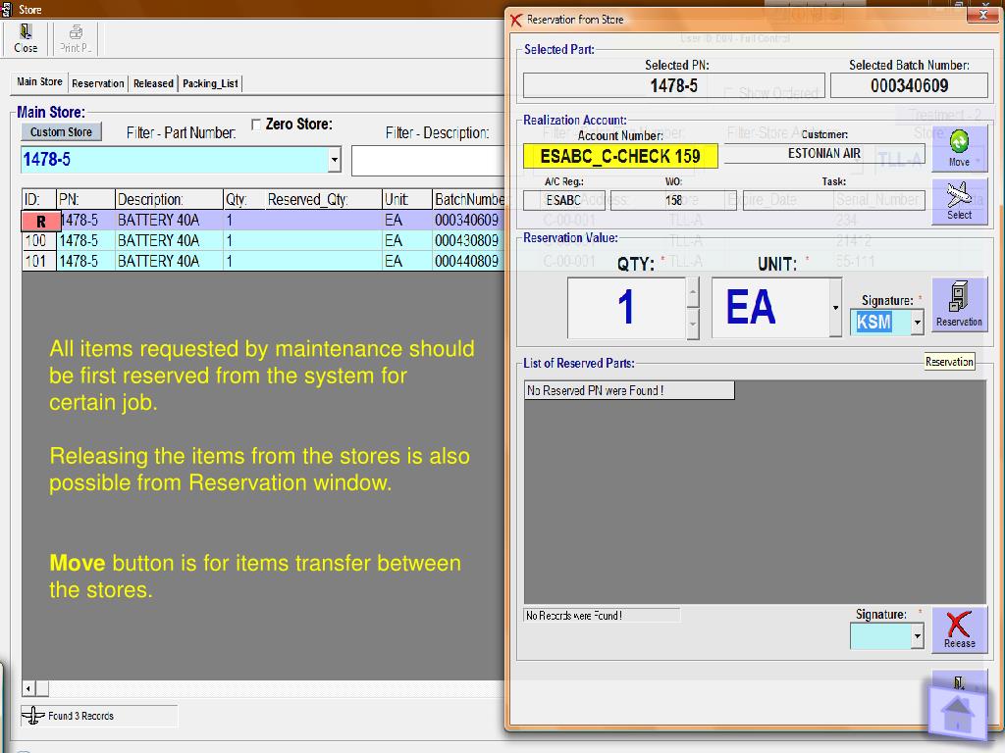The width and height of the screenshot is (1005, 753).
Task: Click the Close toolbar icon in Store window
Action: click(26, 38)
